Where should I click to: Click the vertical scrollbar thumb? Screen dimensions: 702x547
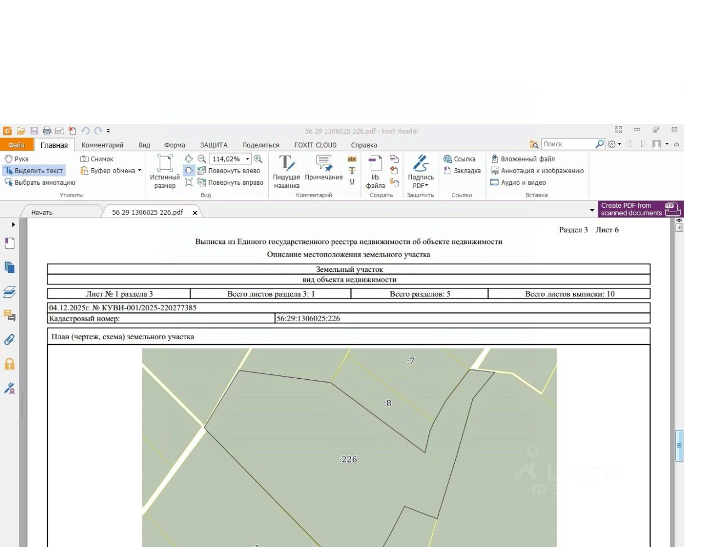click(x=679, y=446)
